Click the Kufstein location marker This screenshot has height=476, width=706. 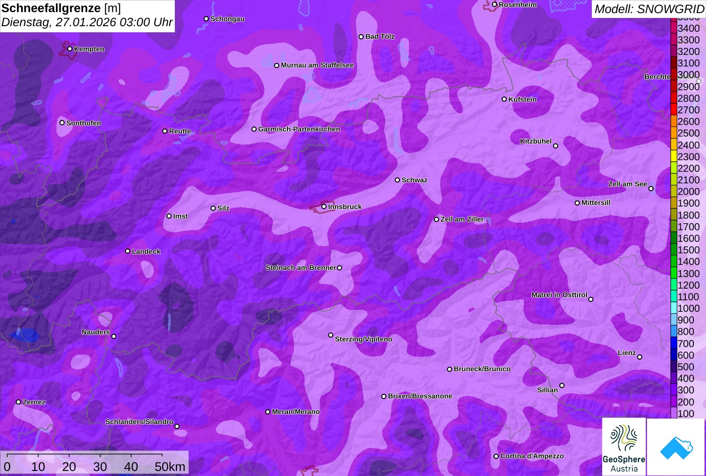504,99
